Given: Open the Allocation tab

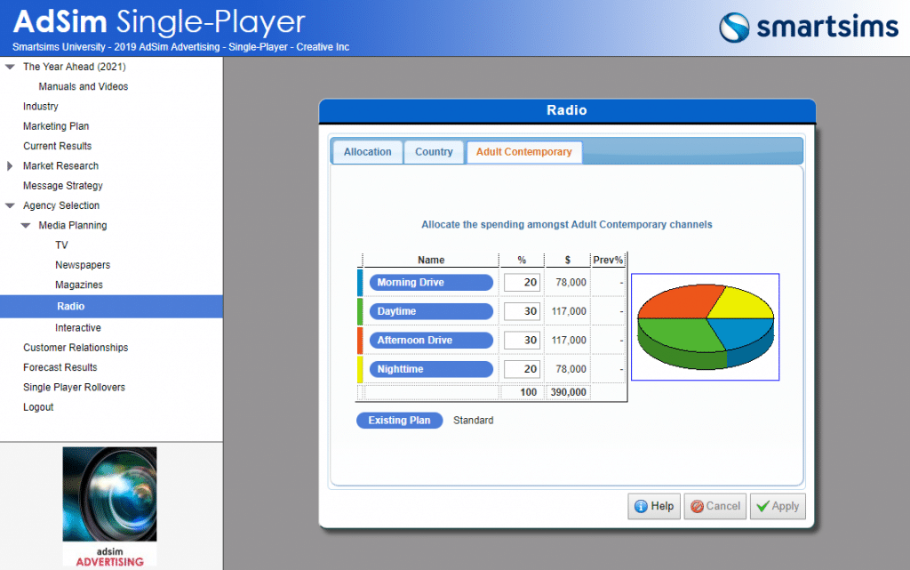Looking at the screenshot, I should coord(367,151).
